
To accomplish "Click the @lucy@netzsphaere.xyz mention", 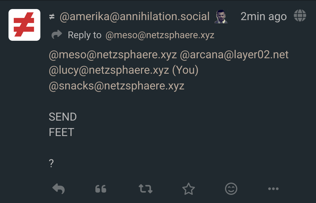I will (109, 70).
